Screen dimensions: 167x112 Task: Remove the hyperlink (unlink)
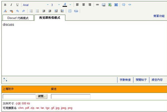(11, 11)
